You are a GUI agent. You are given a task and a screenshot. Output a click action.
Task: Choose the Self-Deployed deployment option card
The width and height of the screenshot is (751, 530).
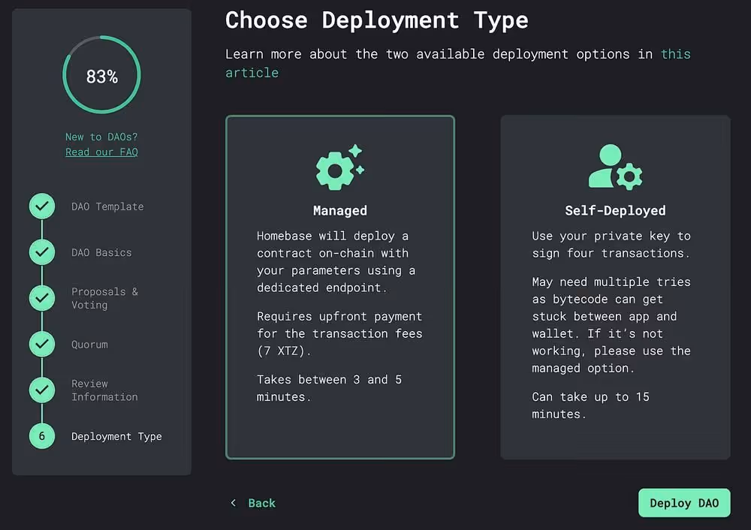tap(615, 287)
